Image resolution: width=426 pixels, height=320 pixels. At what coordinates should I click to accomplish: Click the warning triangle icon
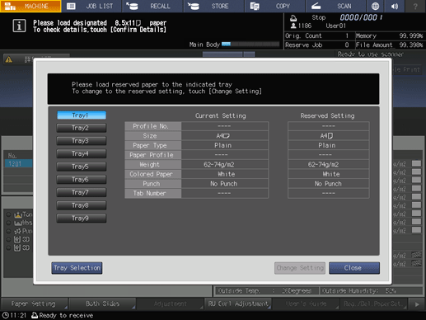click(x=9, y=59)
